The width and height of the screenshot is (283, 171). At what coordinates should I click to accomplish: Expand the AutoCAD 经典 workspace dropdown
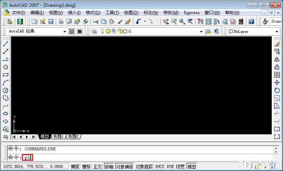pyautogui.click(x=65, y=32)
